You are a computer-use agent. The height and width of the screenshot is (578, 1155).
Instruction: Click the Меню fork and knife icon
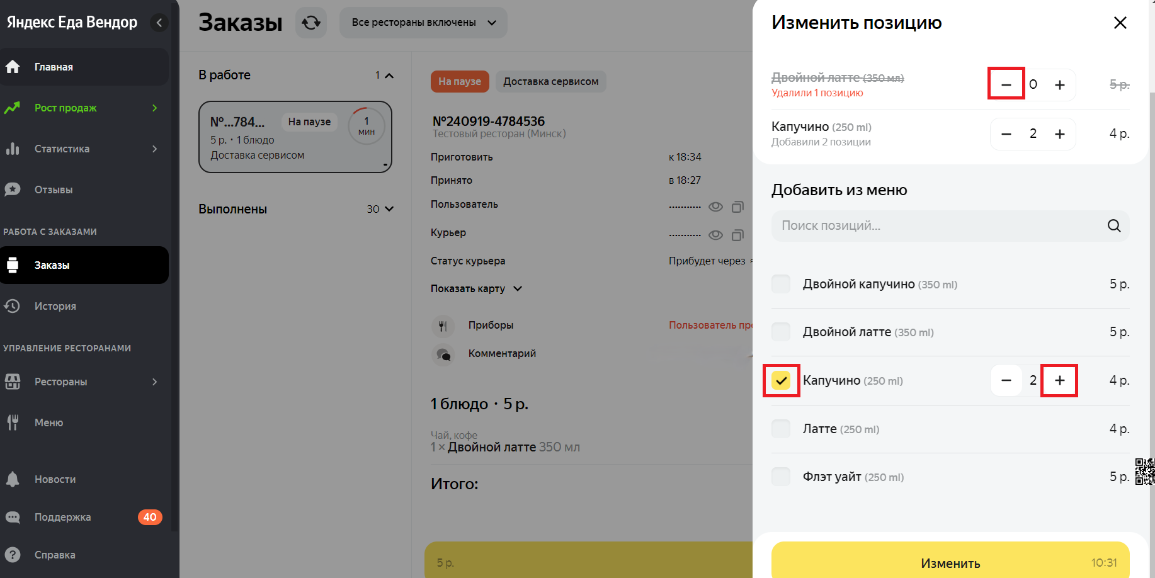13,422
